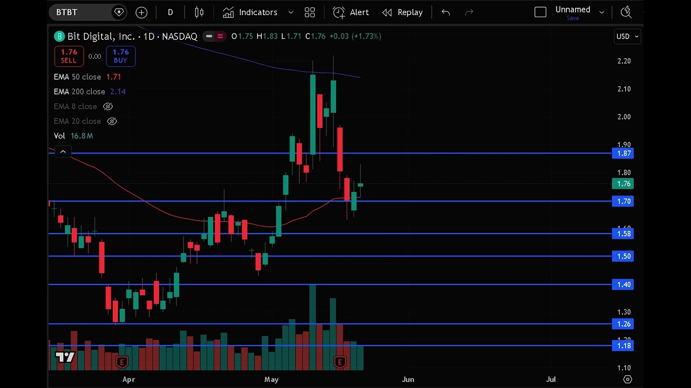Open the USD currency dropdown
The height and width of the screenshot is (388, 691).
[628, 36]
